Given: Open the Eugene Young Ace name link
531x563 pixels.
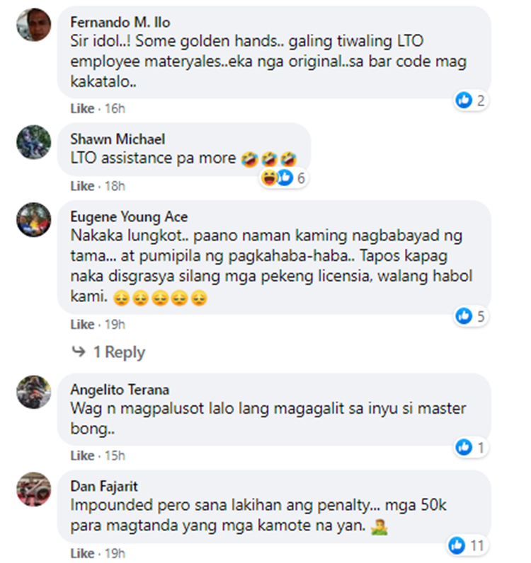Looking at the screenshot, I should coord(129,217).
